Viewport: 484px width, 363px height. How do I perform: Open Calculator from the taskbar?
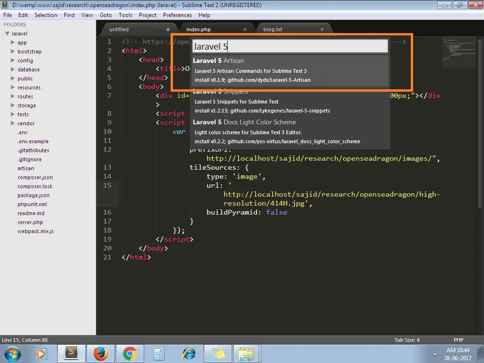click(159, 353)
